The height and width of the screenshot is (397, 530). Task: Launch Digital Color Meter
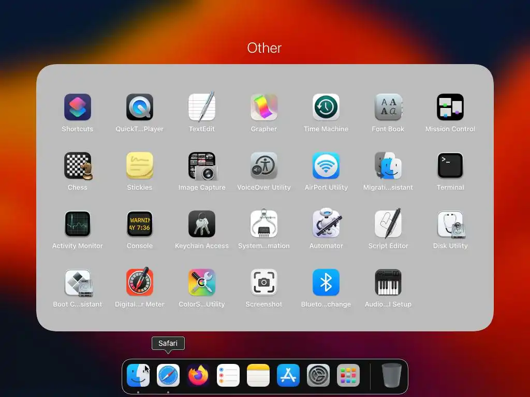[140, 282]
